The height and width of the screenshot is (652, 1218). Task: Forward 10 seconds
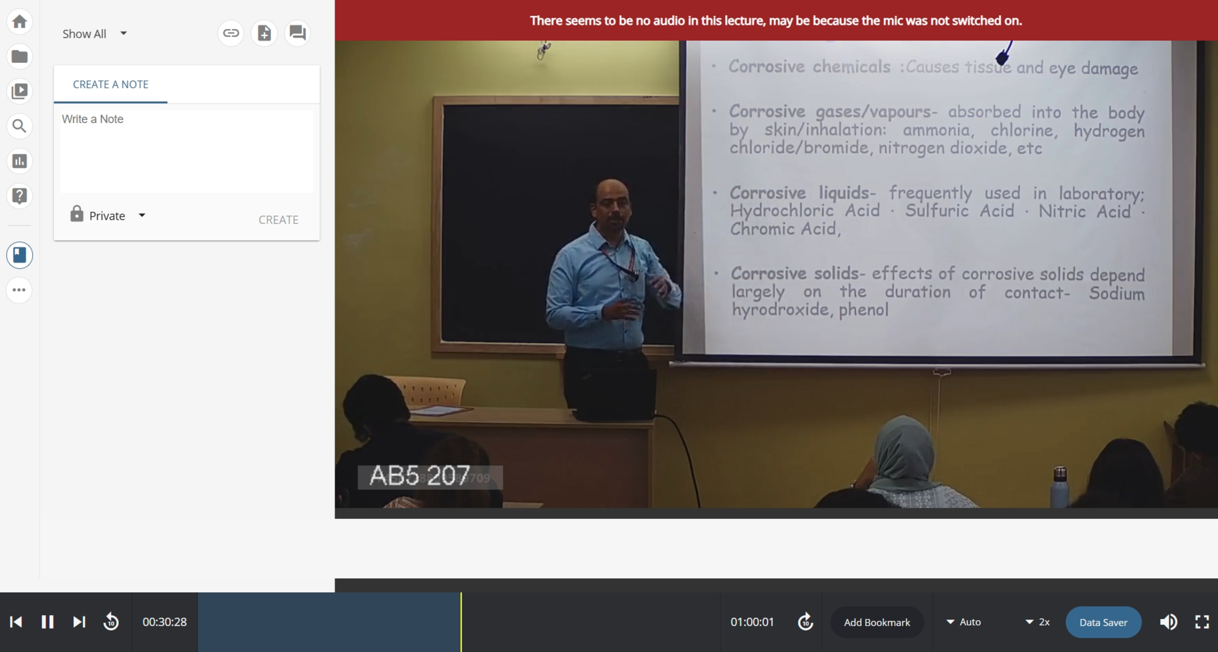pyautogui.click(x=805, y=622)
